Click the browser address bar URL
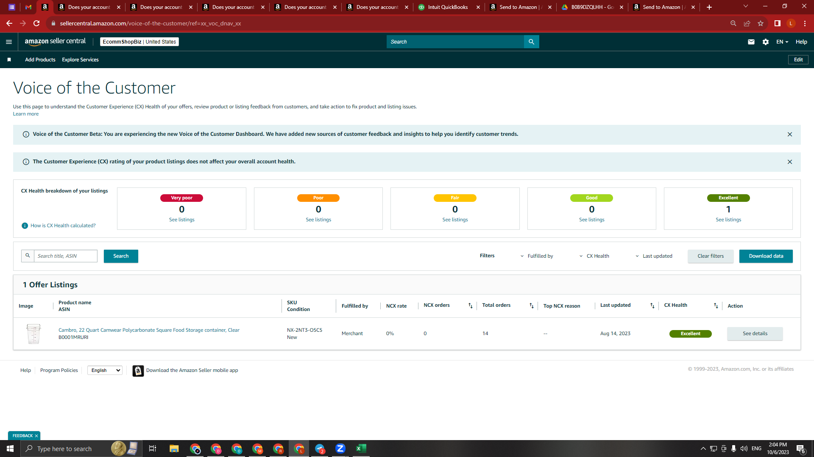814x457 pixels. [x=151, y=23]
